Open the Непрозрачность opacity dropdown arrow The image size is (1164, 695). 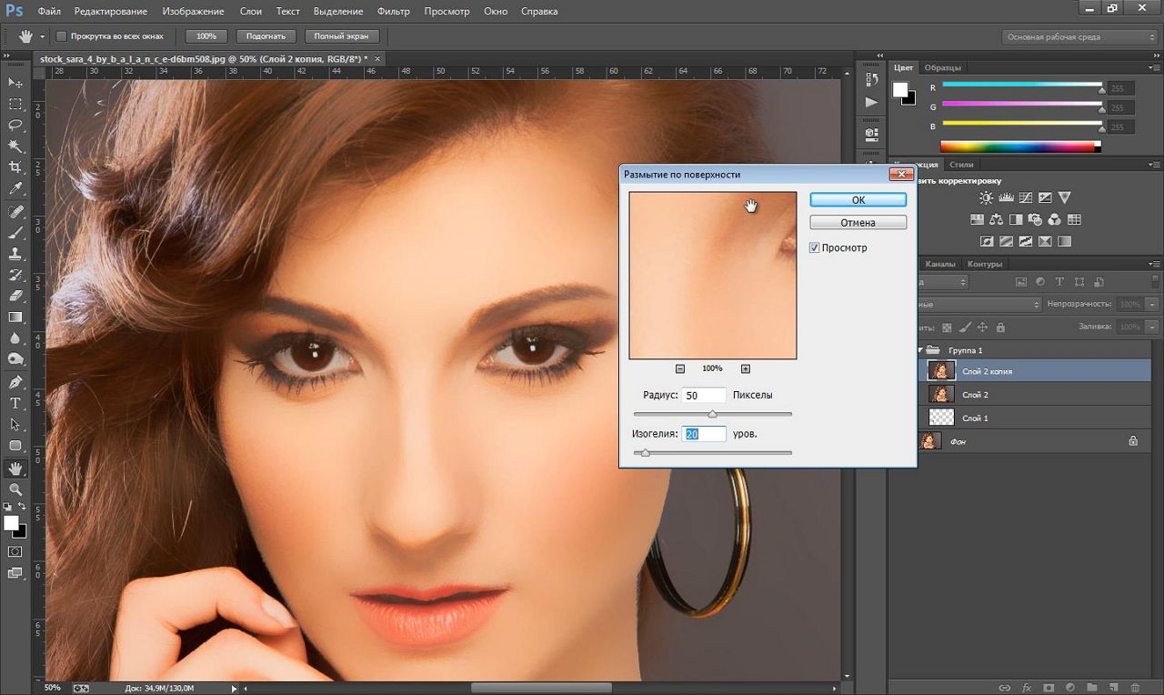pyautogui.click(x=1152, y=304)
